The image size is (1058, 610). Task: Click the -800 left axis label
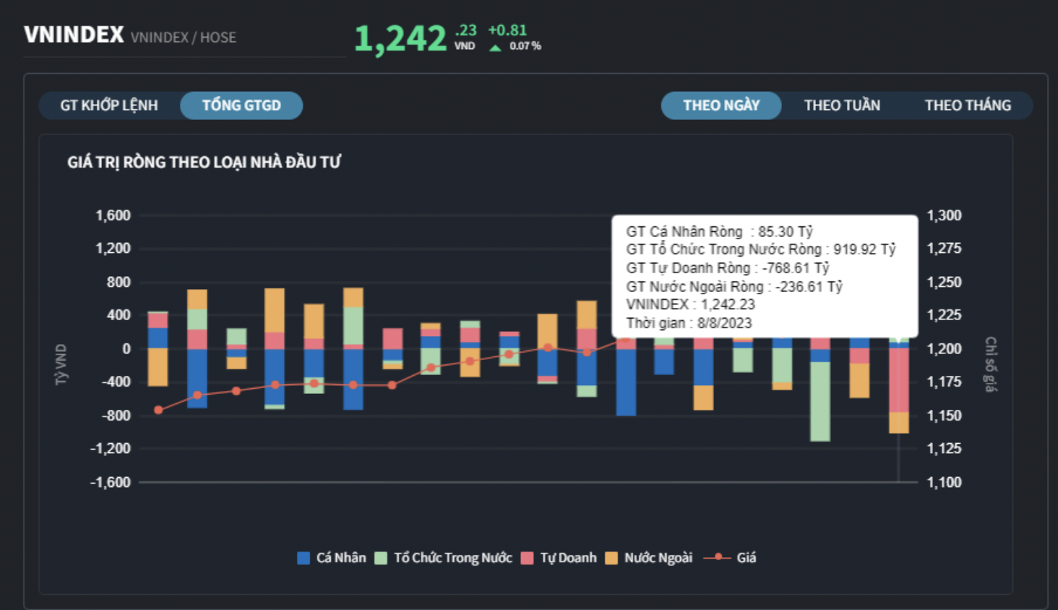116,416
